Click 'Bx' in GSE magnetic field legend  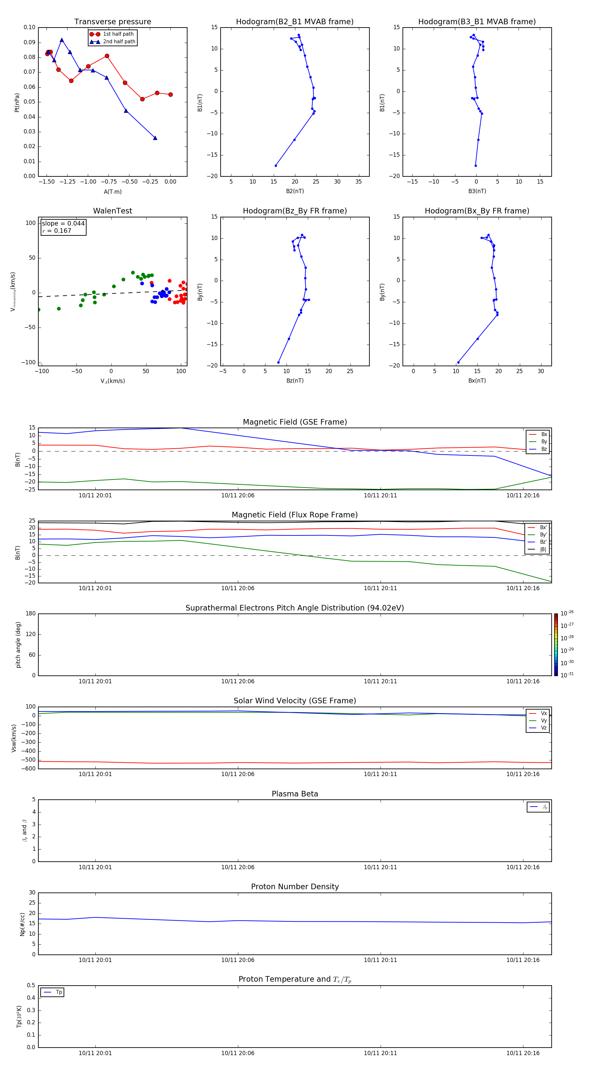[x=544, y=434]
